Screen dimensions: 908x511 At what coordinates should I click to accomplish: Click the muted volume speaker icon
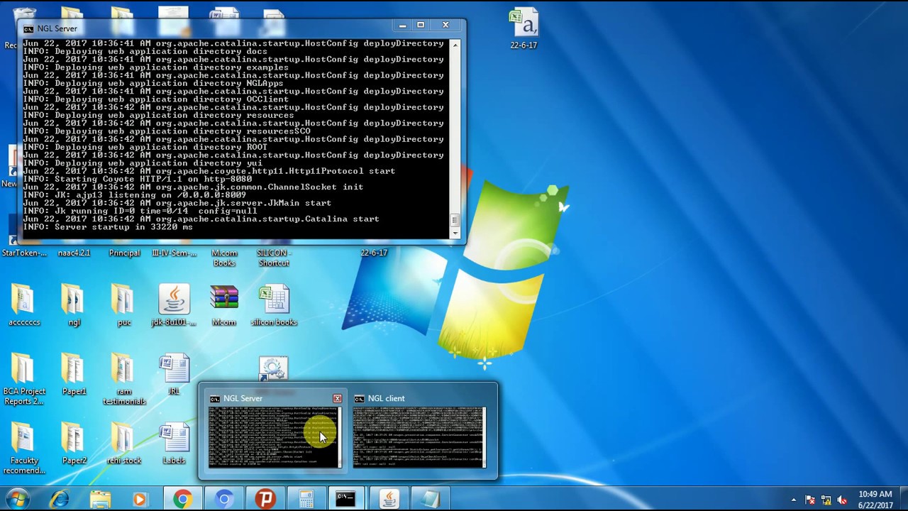coord(842,500)
